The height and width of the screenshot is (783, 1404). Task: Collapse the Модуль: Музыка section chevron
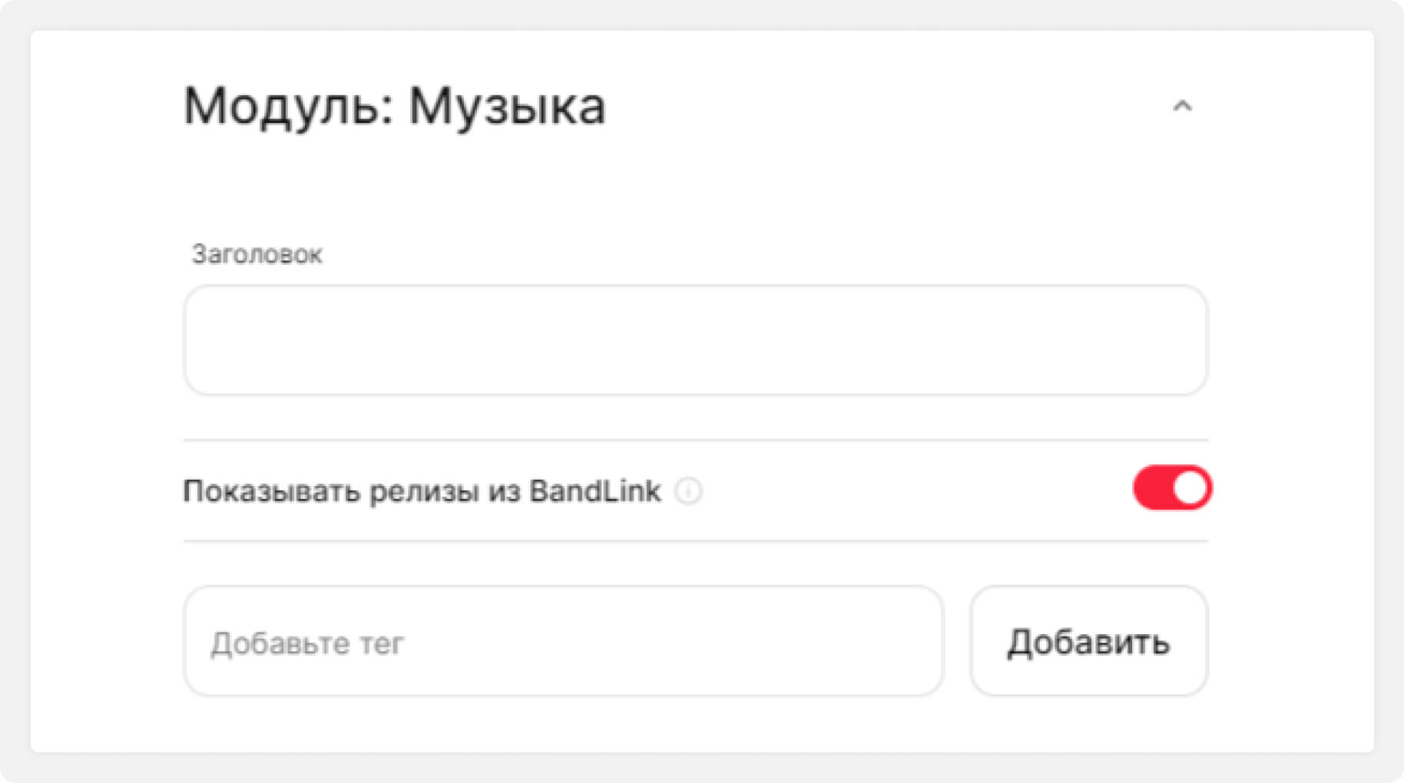[1182, 107]
